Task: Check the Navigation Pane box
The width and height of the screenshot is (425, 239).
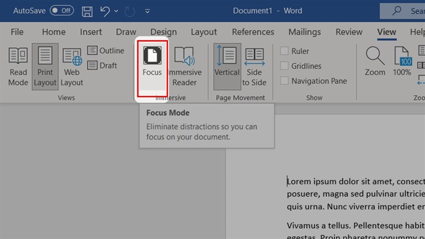Action: click(284, 81)
